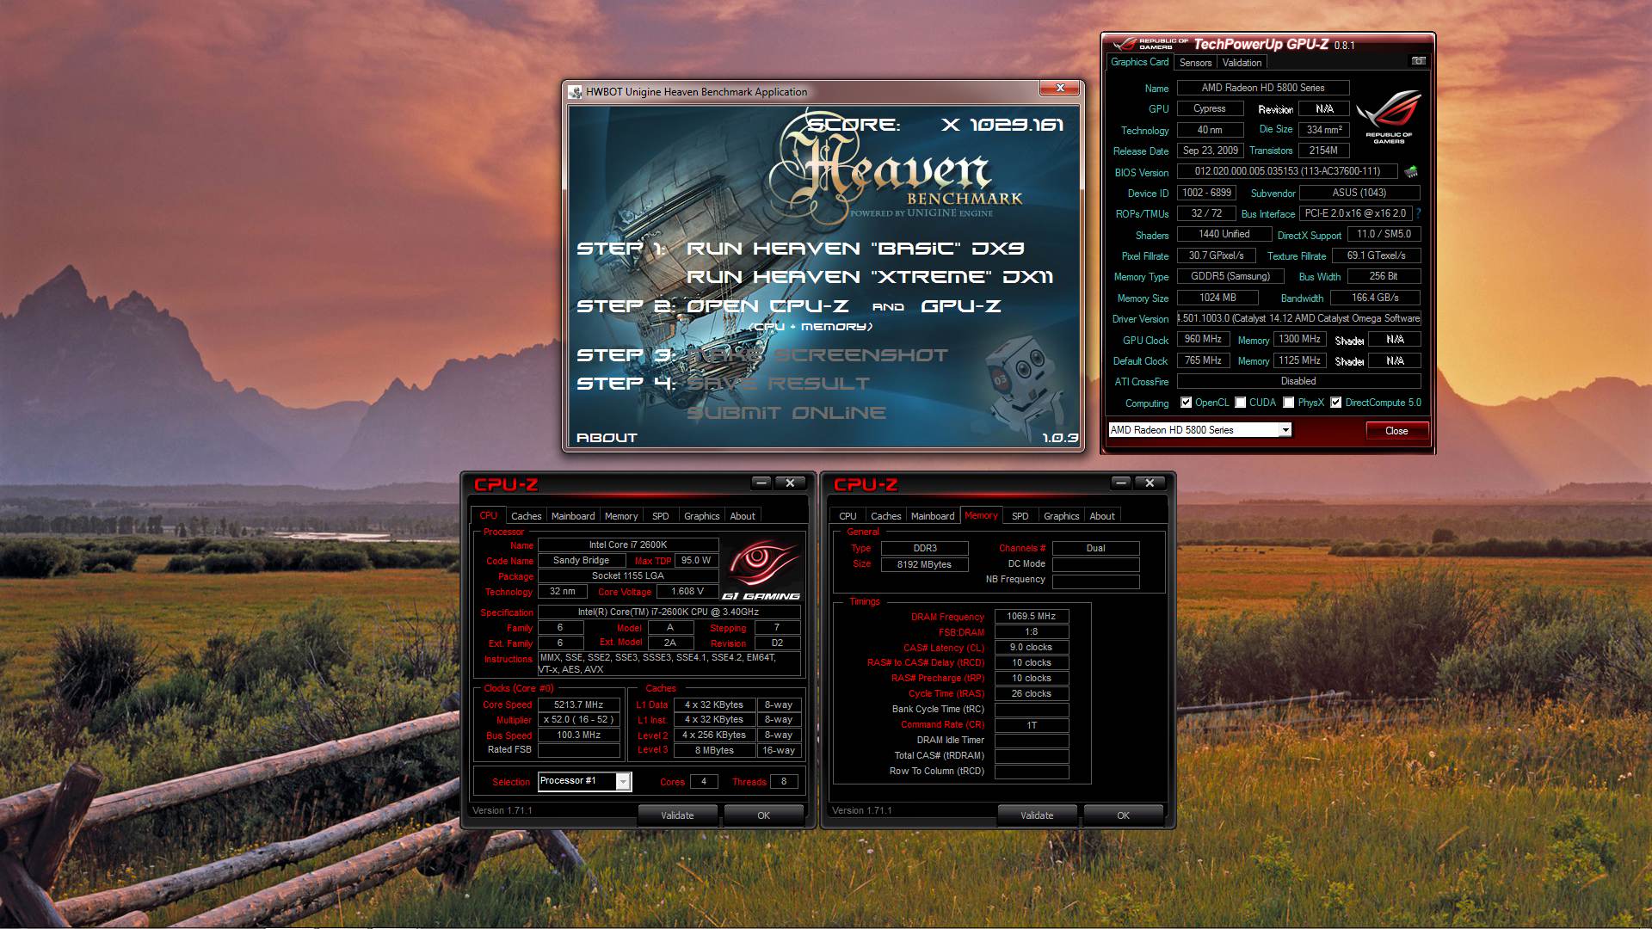This screenshot has height=929, width=1652.
Task: Minimize the CPU-Z Memory window
Action: (1121, 483)
